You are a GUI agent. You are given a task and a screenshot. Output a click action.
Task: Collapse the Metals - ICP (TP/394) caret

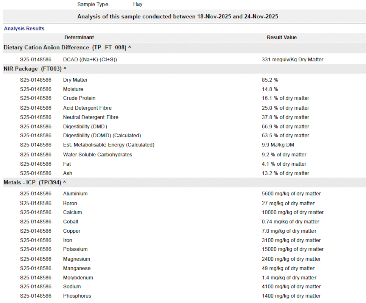(x=65, y=182)
